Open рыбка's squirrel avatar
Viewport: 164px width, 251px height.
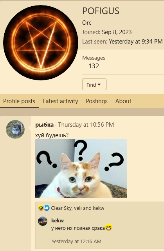click(15, 129)
